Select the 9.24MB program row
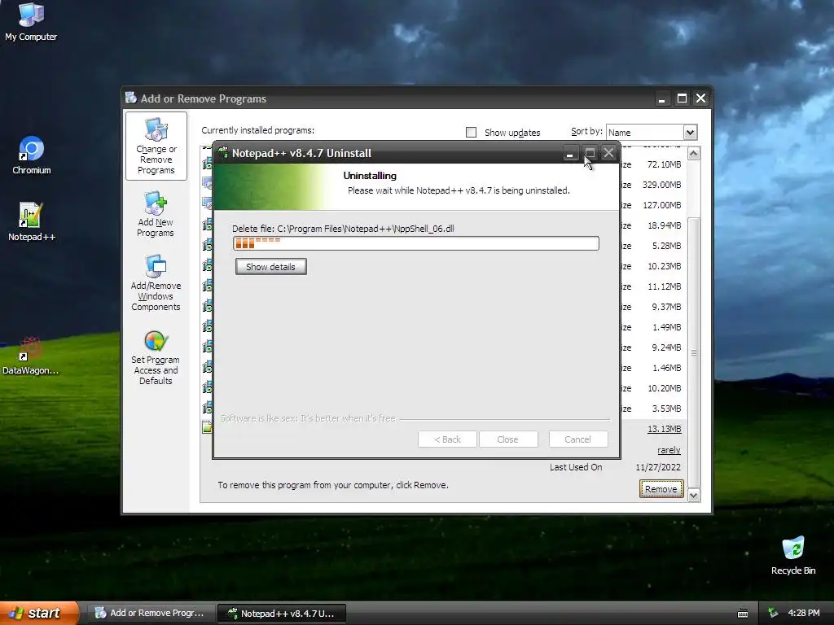Viewport: 834px width, 625px height. coord(652,347)
